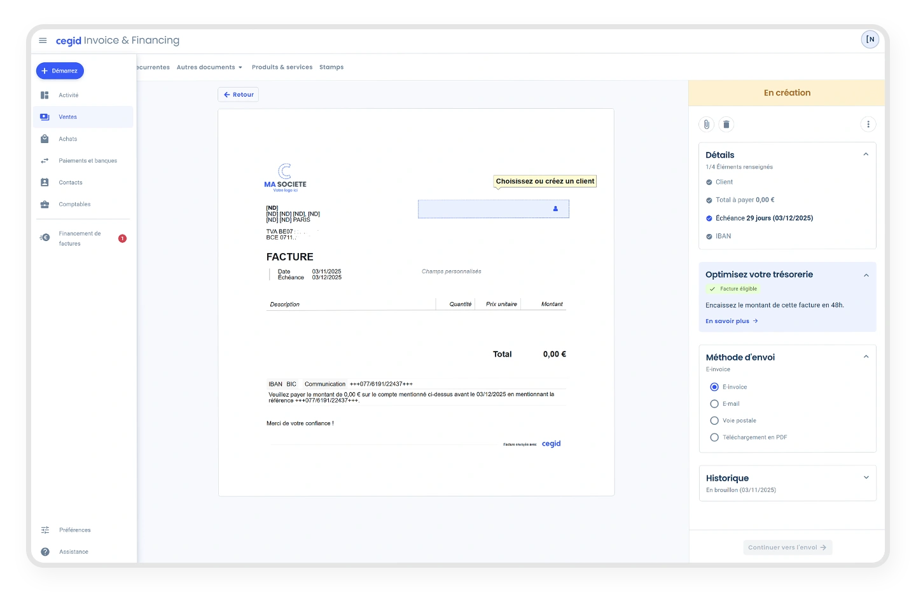Switch to Produits & services tab

pyautogui.click(x=282, y=67)
